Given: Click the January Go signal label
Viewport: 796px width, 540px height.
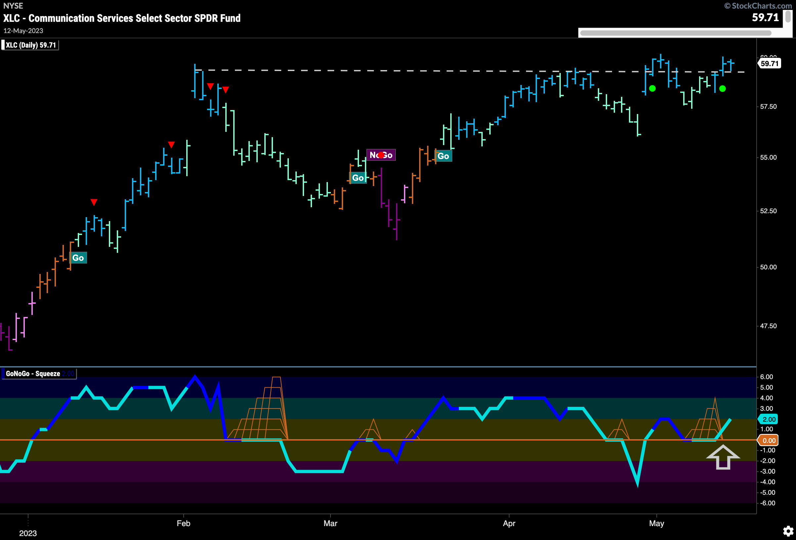Looking at the screenshot, I should coord(78,258).
